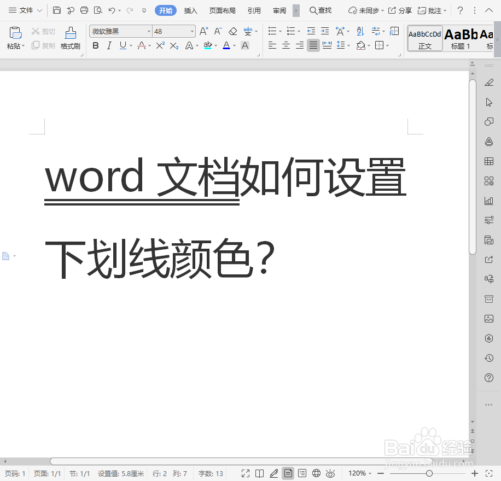Click the Sort A-Z icon
The width and height of the screenshot is (501, 481).
[x=360, y=31]
